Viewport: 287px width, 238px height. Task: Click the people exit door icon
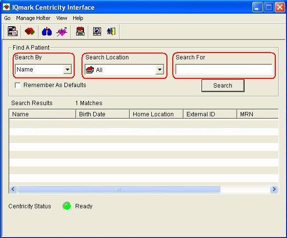click(111, 31)
